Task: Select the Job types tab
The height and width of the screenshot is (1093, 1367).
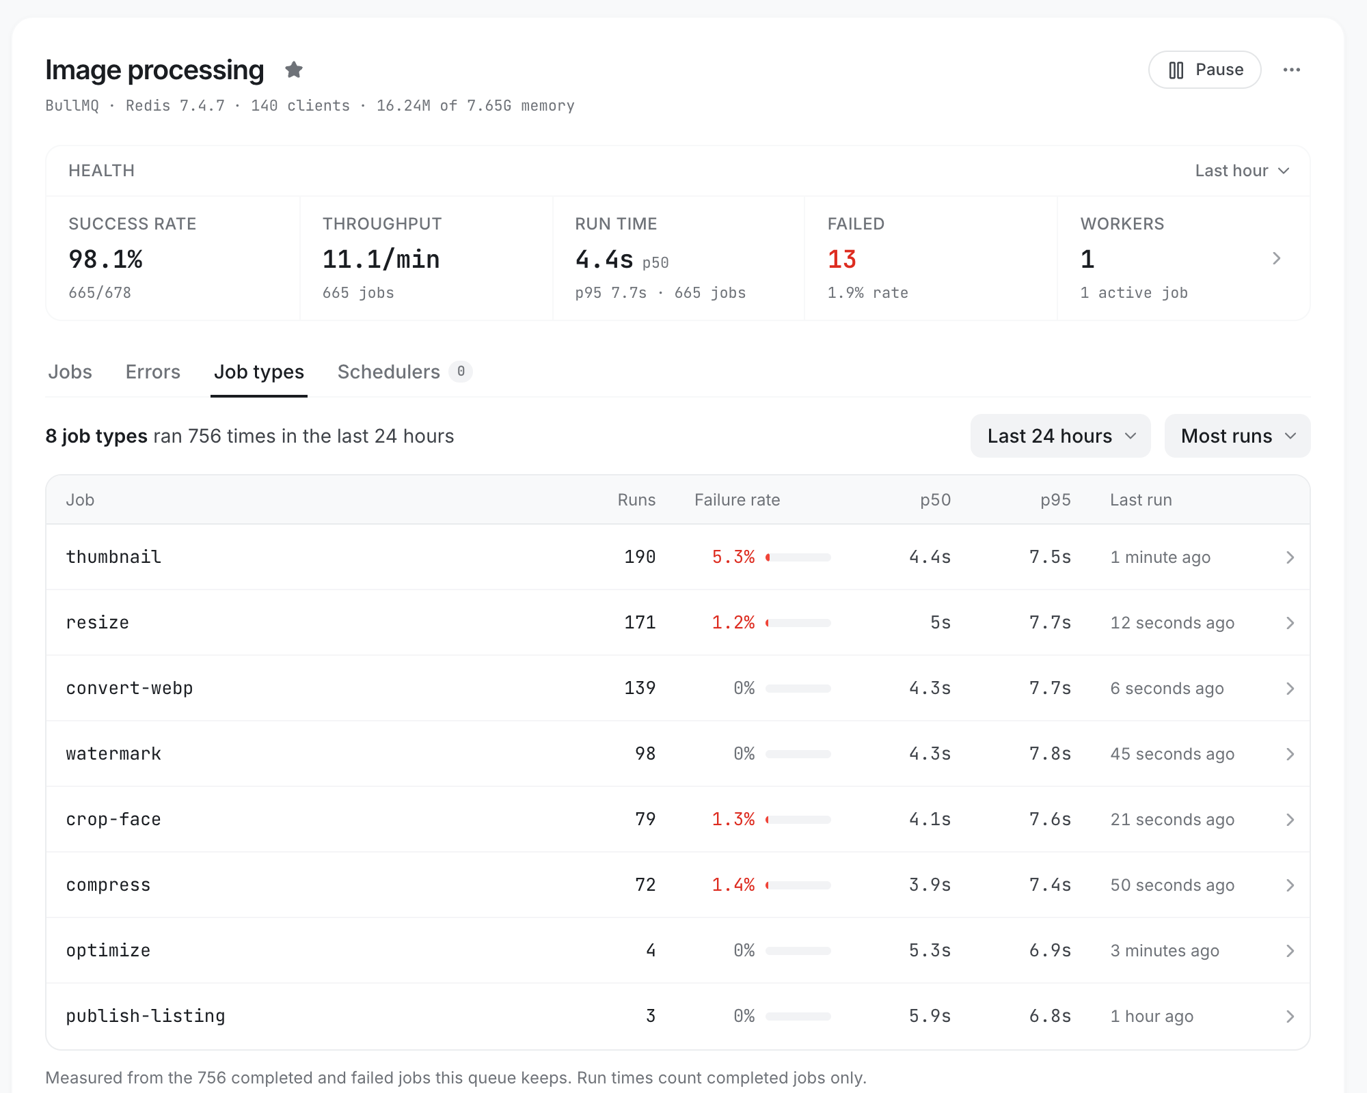Action: point(259,372)
